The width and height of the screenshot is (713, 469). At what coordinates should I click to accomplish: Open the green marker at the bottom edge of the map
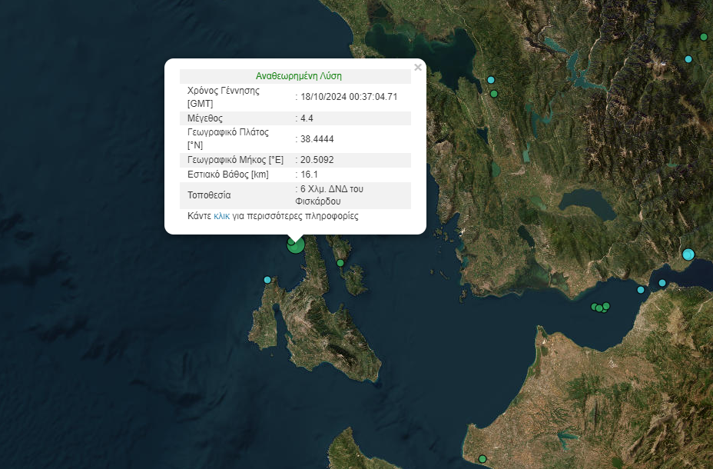(483, 459)
